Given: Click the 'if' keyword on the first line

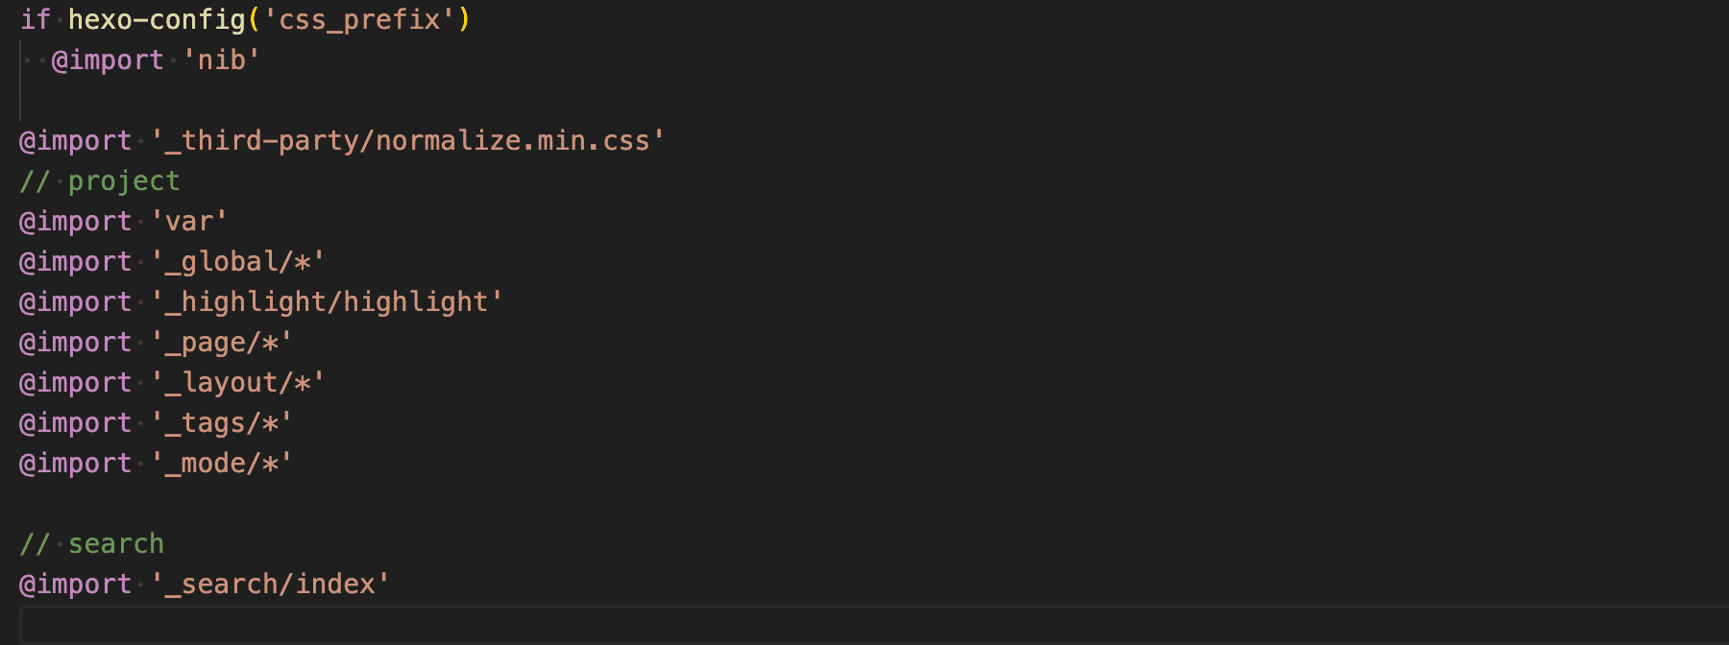Looking at the screenshot, I should click(36, 20).
